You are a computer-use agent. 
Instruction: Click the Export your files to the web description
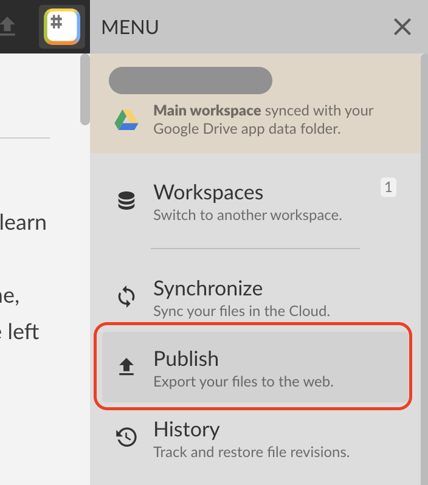(244, 382)
